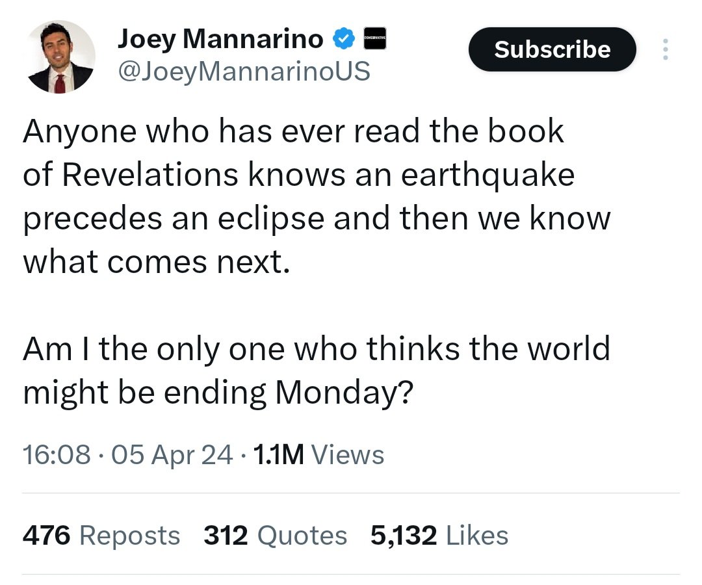
Task: Open the three-dot more options menu
Action: [664, 49]
